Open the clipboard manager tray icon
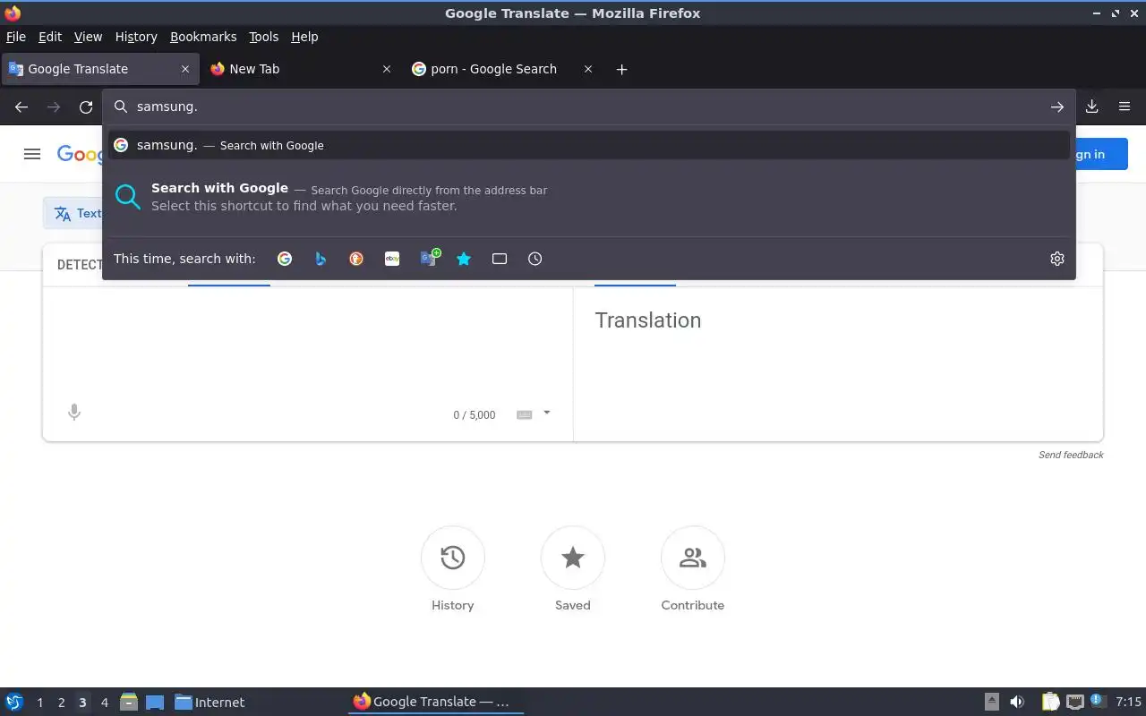The image size is (1146, 716). (1050, 702)
